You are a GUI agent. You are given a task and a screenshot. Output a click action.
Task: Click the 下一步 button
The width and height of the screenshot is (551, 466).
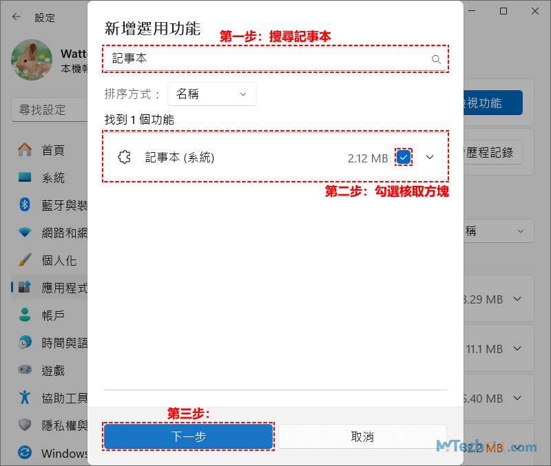[188, 436]
